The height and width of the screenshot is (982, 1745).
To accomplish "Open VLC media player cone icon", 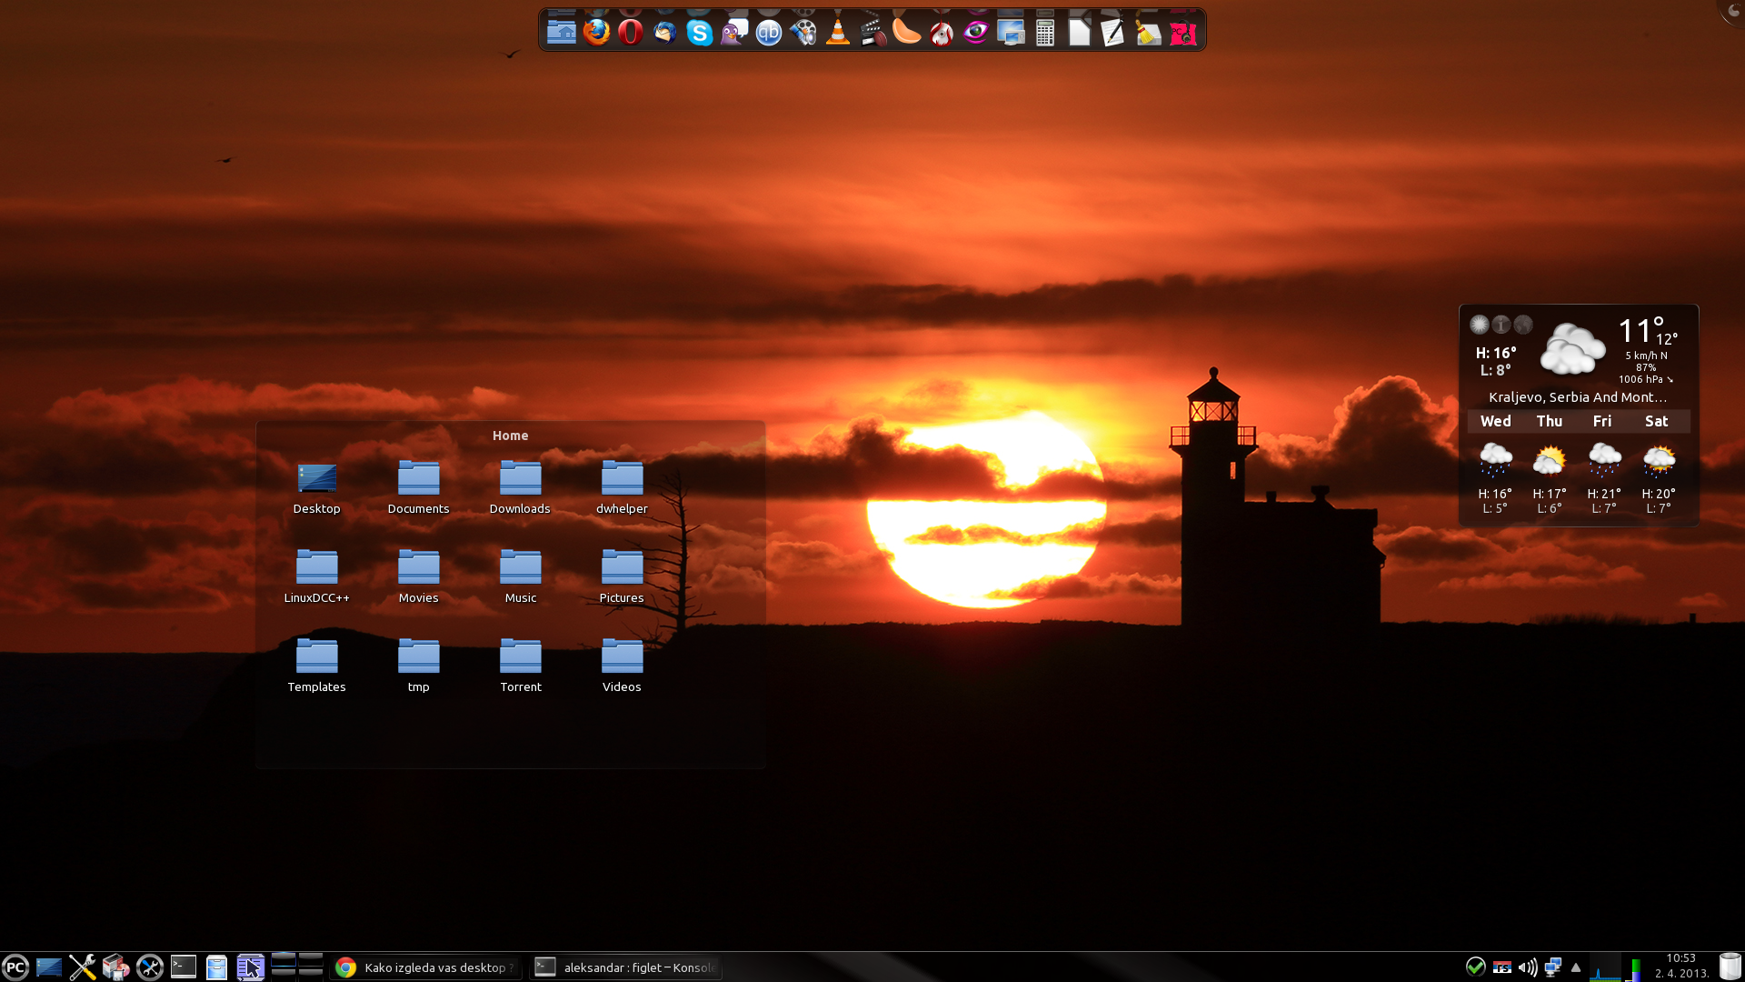I will pos(838,34).
